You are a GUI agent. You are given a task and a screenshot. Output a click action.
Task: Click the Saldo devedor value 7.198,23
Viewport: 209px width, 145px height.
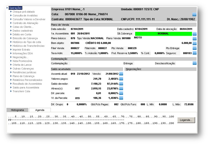click(96, 84)
